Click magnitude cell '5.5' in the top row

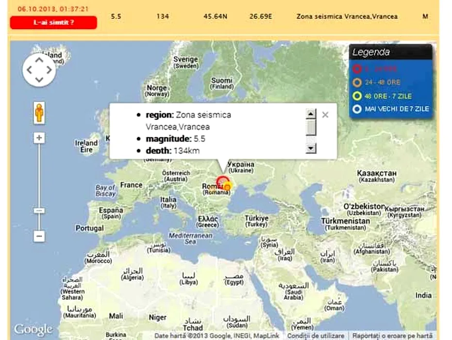coord(116,17)
